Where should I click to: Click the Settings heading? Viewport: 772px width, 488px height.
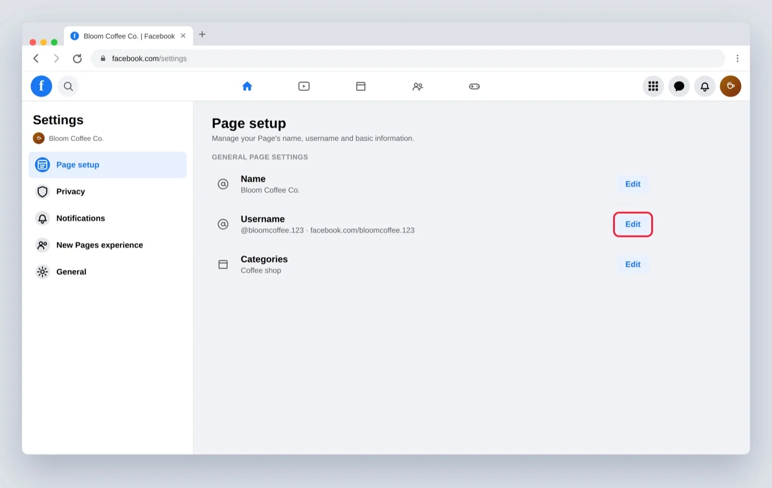pyautogui.click(x=58, y=120)
